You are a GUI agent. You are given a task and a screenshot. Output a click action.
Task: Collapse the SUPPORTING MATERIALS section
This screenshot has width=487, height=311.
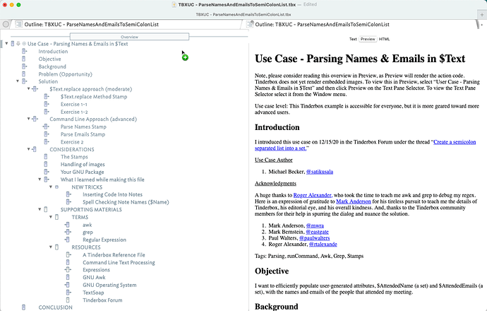(40, 209)
